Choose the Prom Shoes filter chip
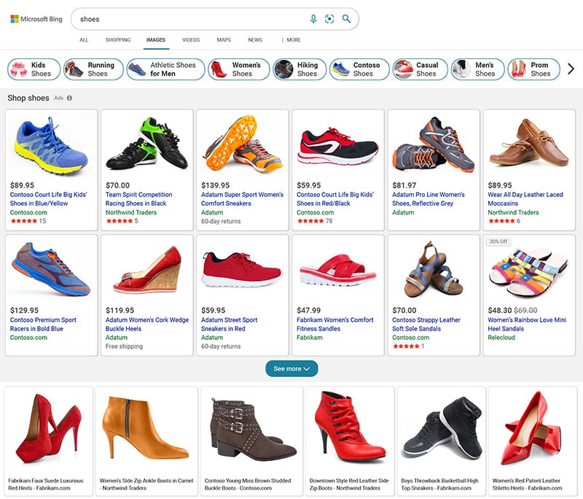The width and height of the screenshot is (583, 499). tap(533, 69)
